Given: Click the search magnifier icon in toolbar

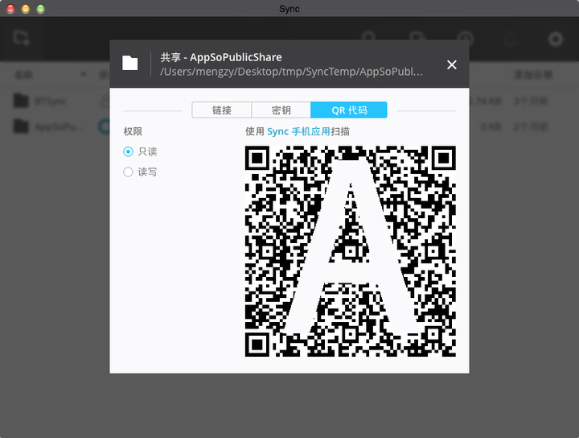Looking at the screenshot, I should point(368,39).
